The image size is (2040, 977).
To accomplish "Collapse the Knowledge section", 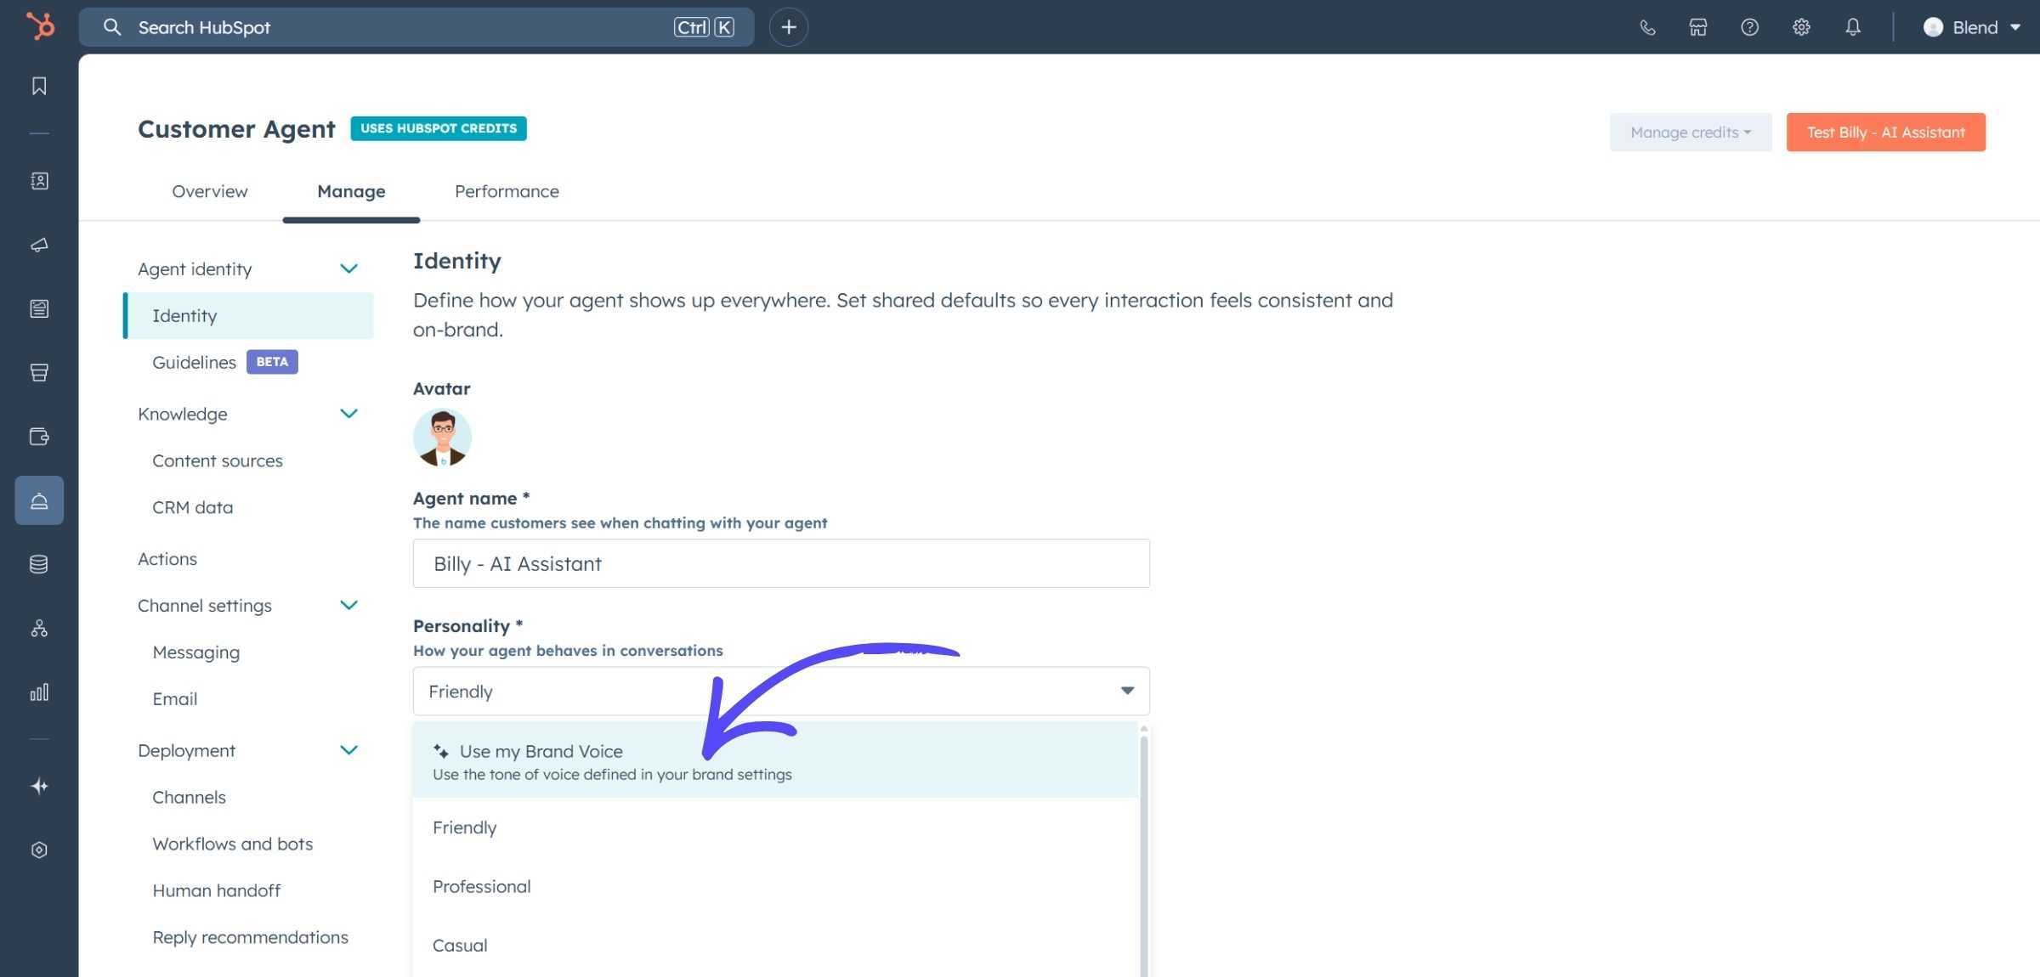I will click(x=348, y=414).
